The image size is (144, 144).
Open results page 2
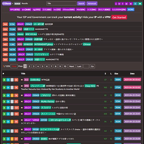[29, 66]
